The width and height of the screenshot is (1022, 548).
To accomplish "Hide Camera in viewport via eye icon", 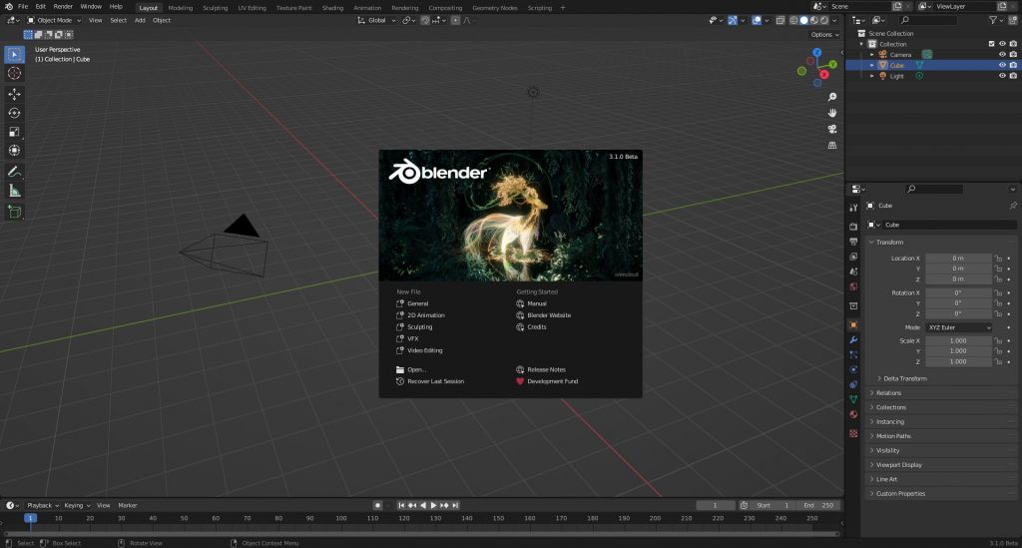I will coord(1002,55).
